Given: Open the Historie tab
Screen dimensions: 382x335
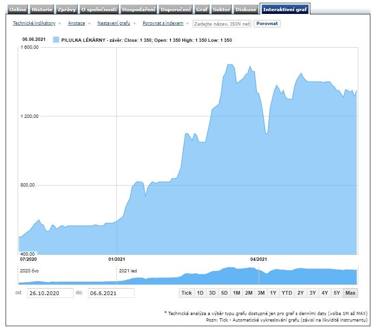Looking at the screenshot, I should 42,9.
